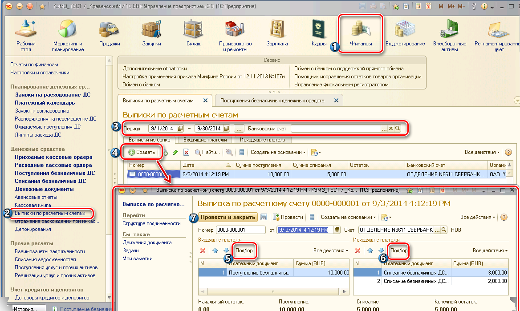Click the Банковский счет filter input
520x311 pixels.
(336, 128)
